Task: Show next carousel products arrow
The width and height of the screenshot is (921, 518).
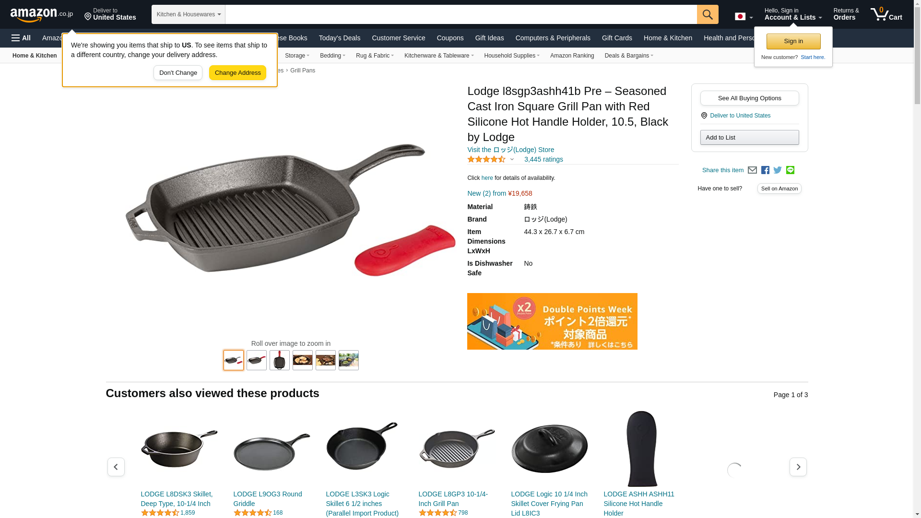Action: coord(798,467)
